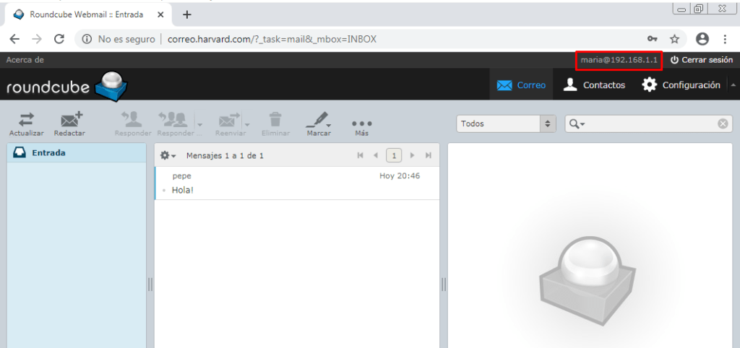Image resolution: width=740 pixels, height=348 pixels.
Task: Click the Actualizar refresh icon
Action: 26,120
